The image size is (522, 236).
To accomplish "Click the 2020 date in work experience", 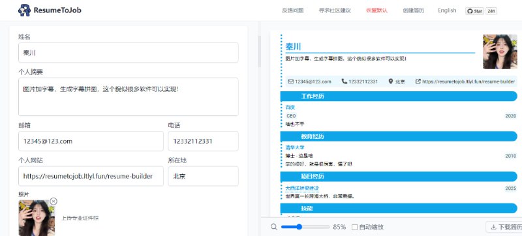I will (511, 116).
